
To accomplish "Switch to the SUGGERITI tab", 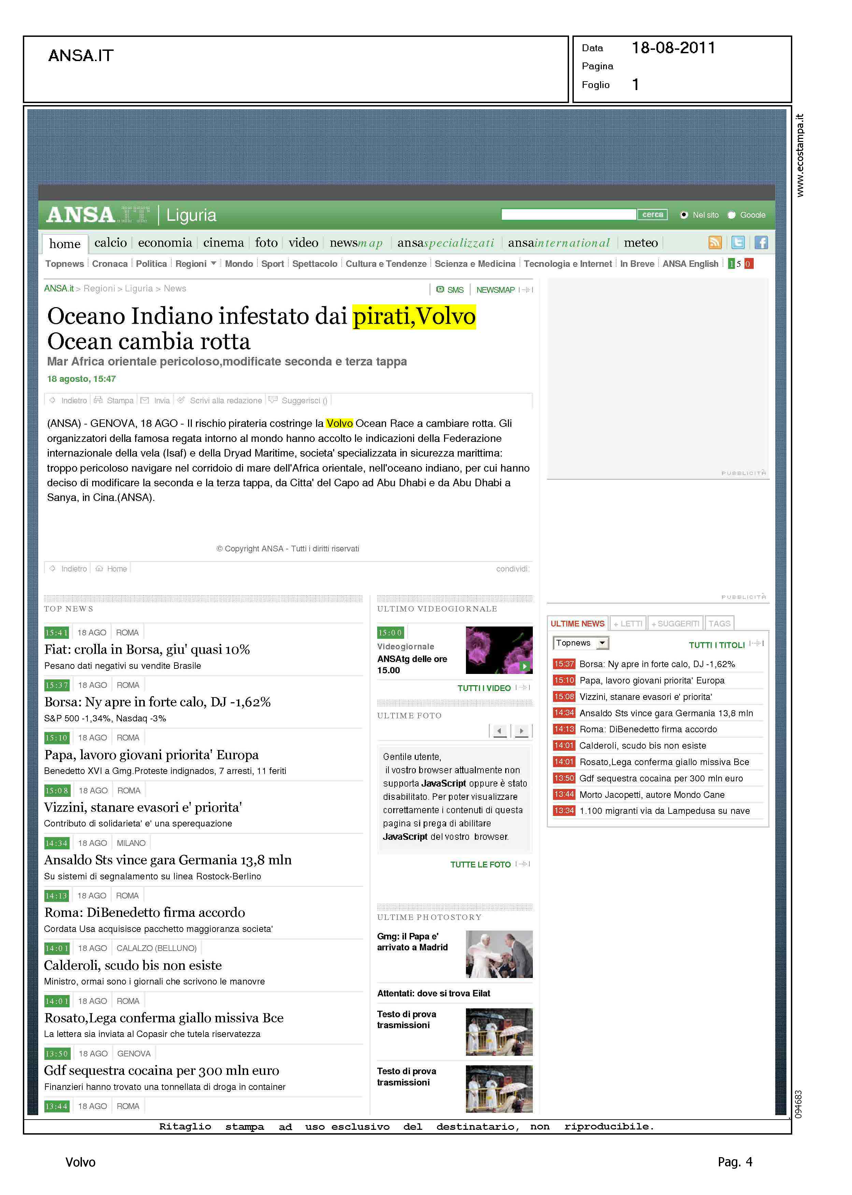I will click(x=675, y=623).
